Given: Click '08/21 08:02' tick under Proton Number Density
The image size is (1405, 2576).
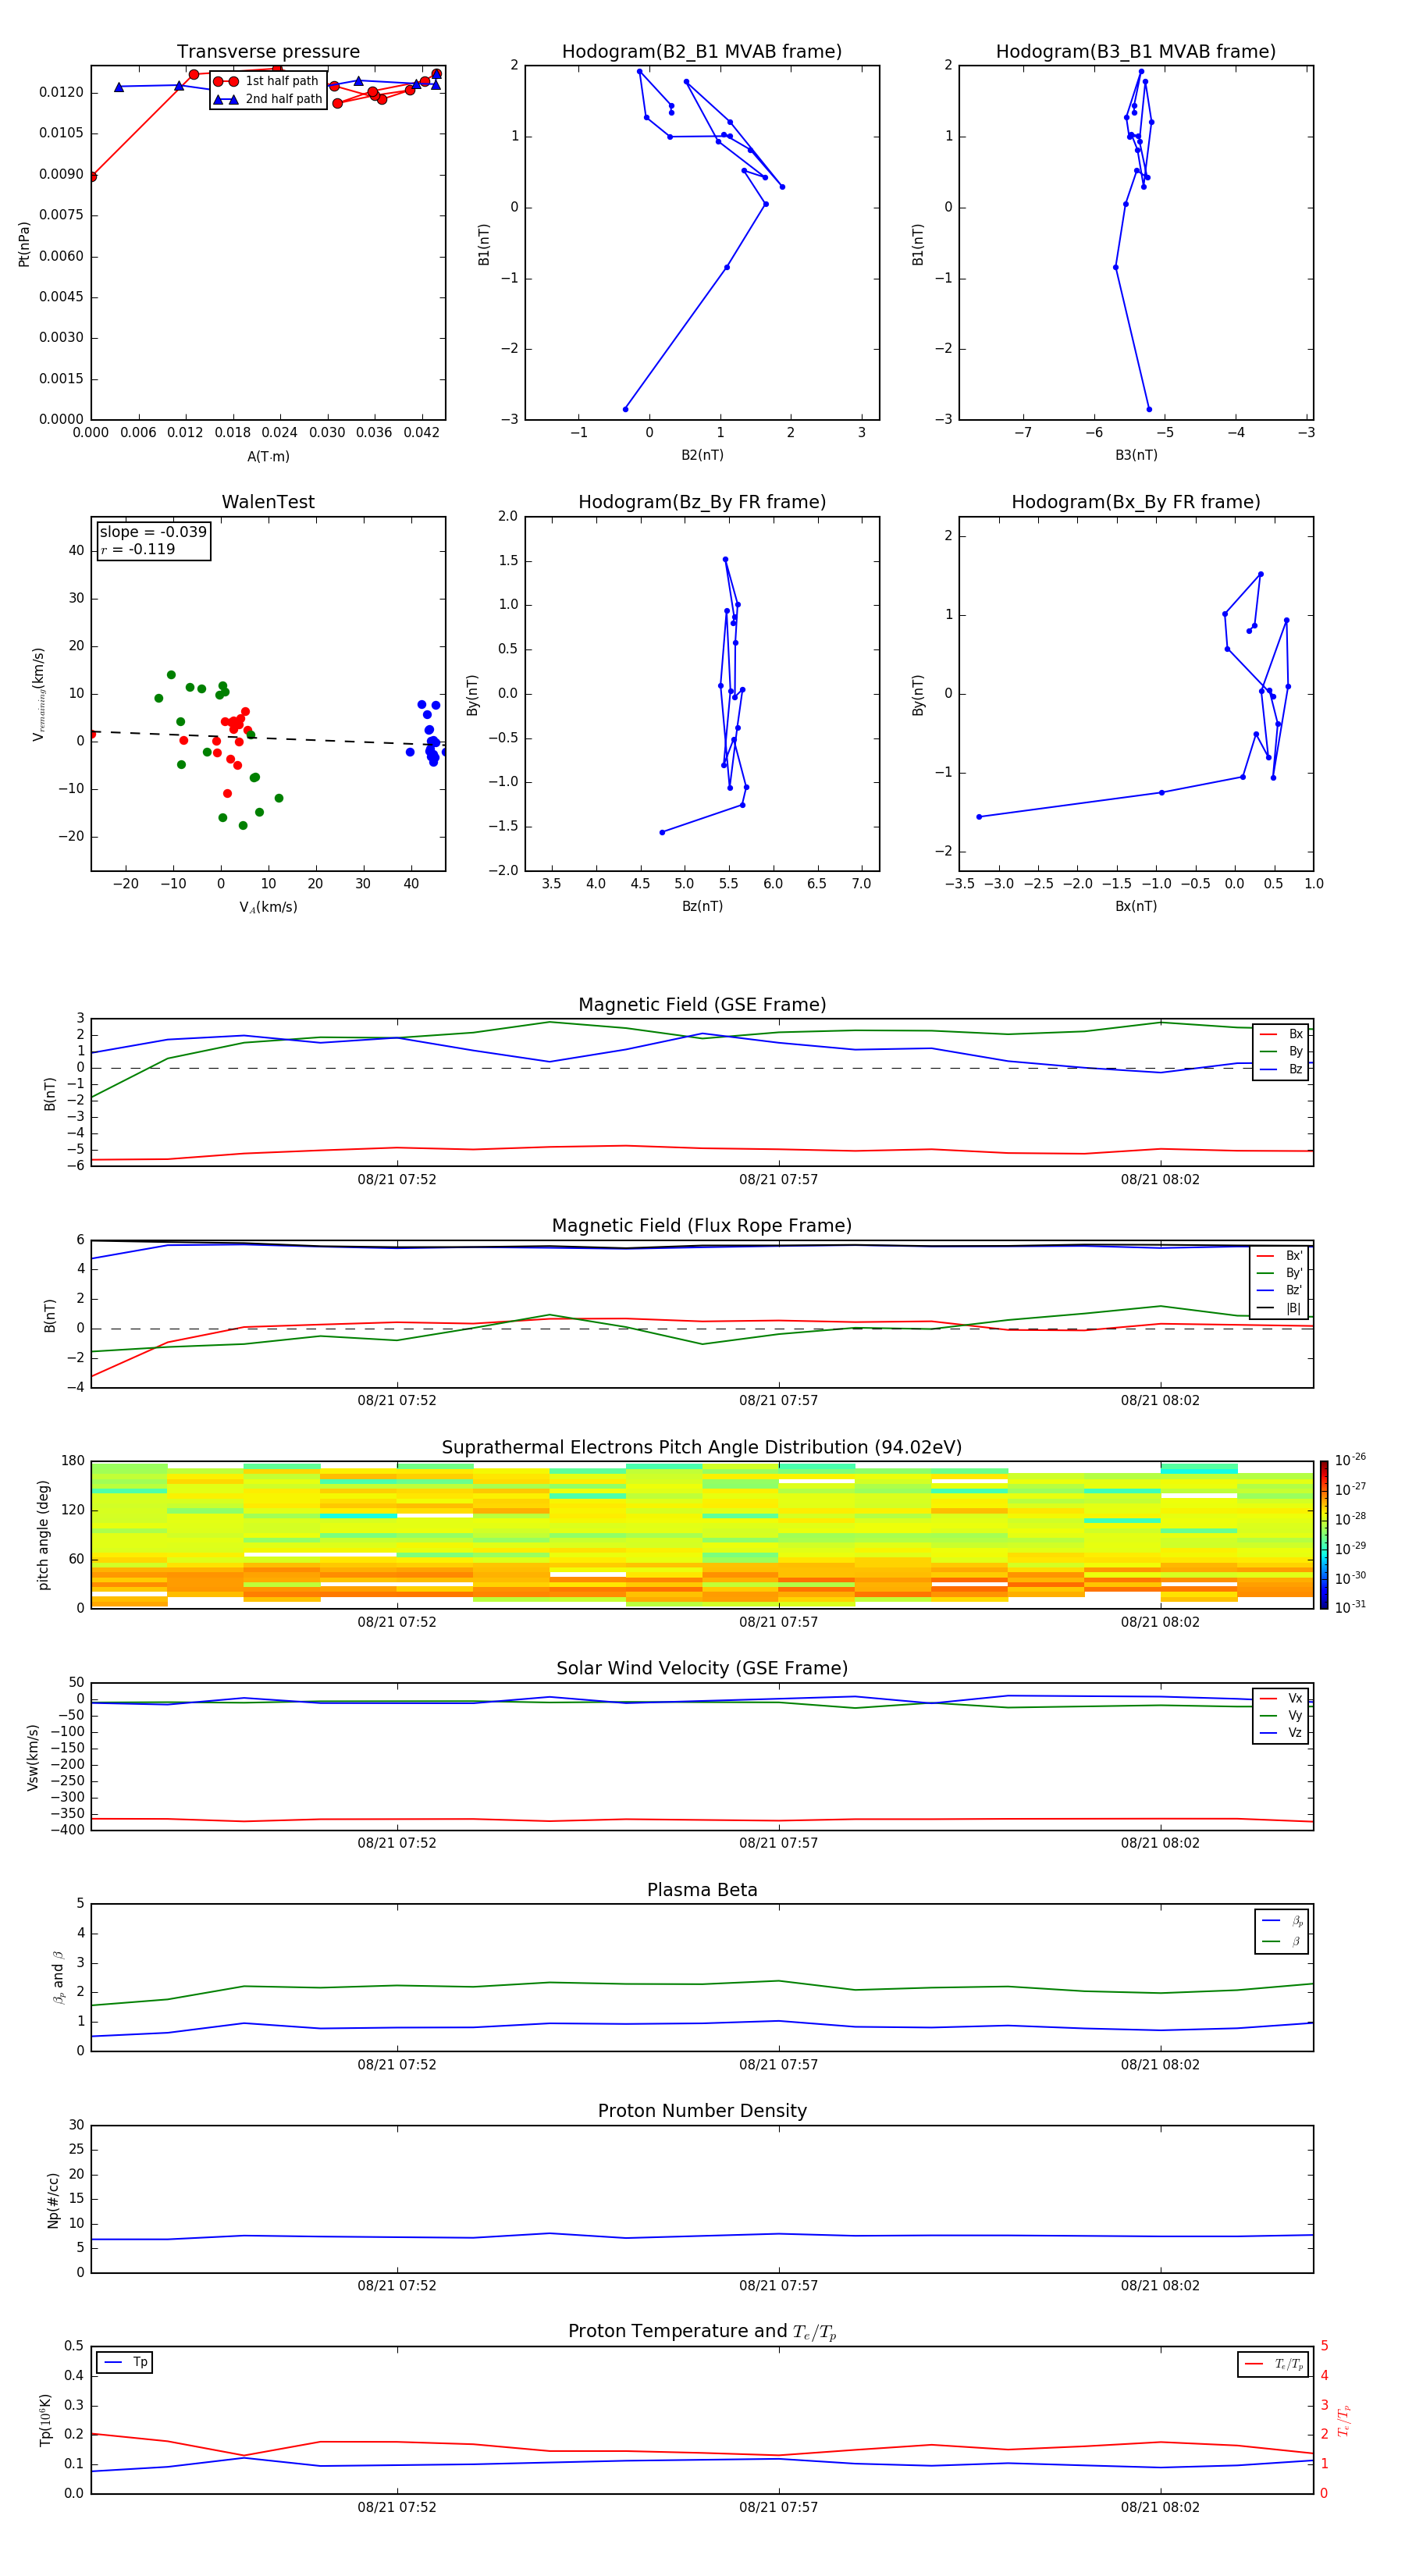Looking at the screenshot, I should (1160, 2285).
